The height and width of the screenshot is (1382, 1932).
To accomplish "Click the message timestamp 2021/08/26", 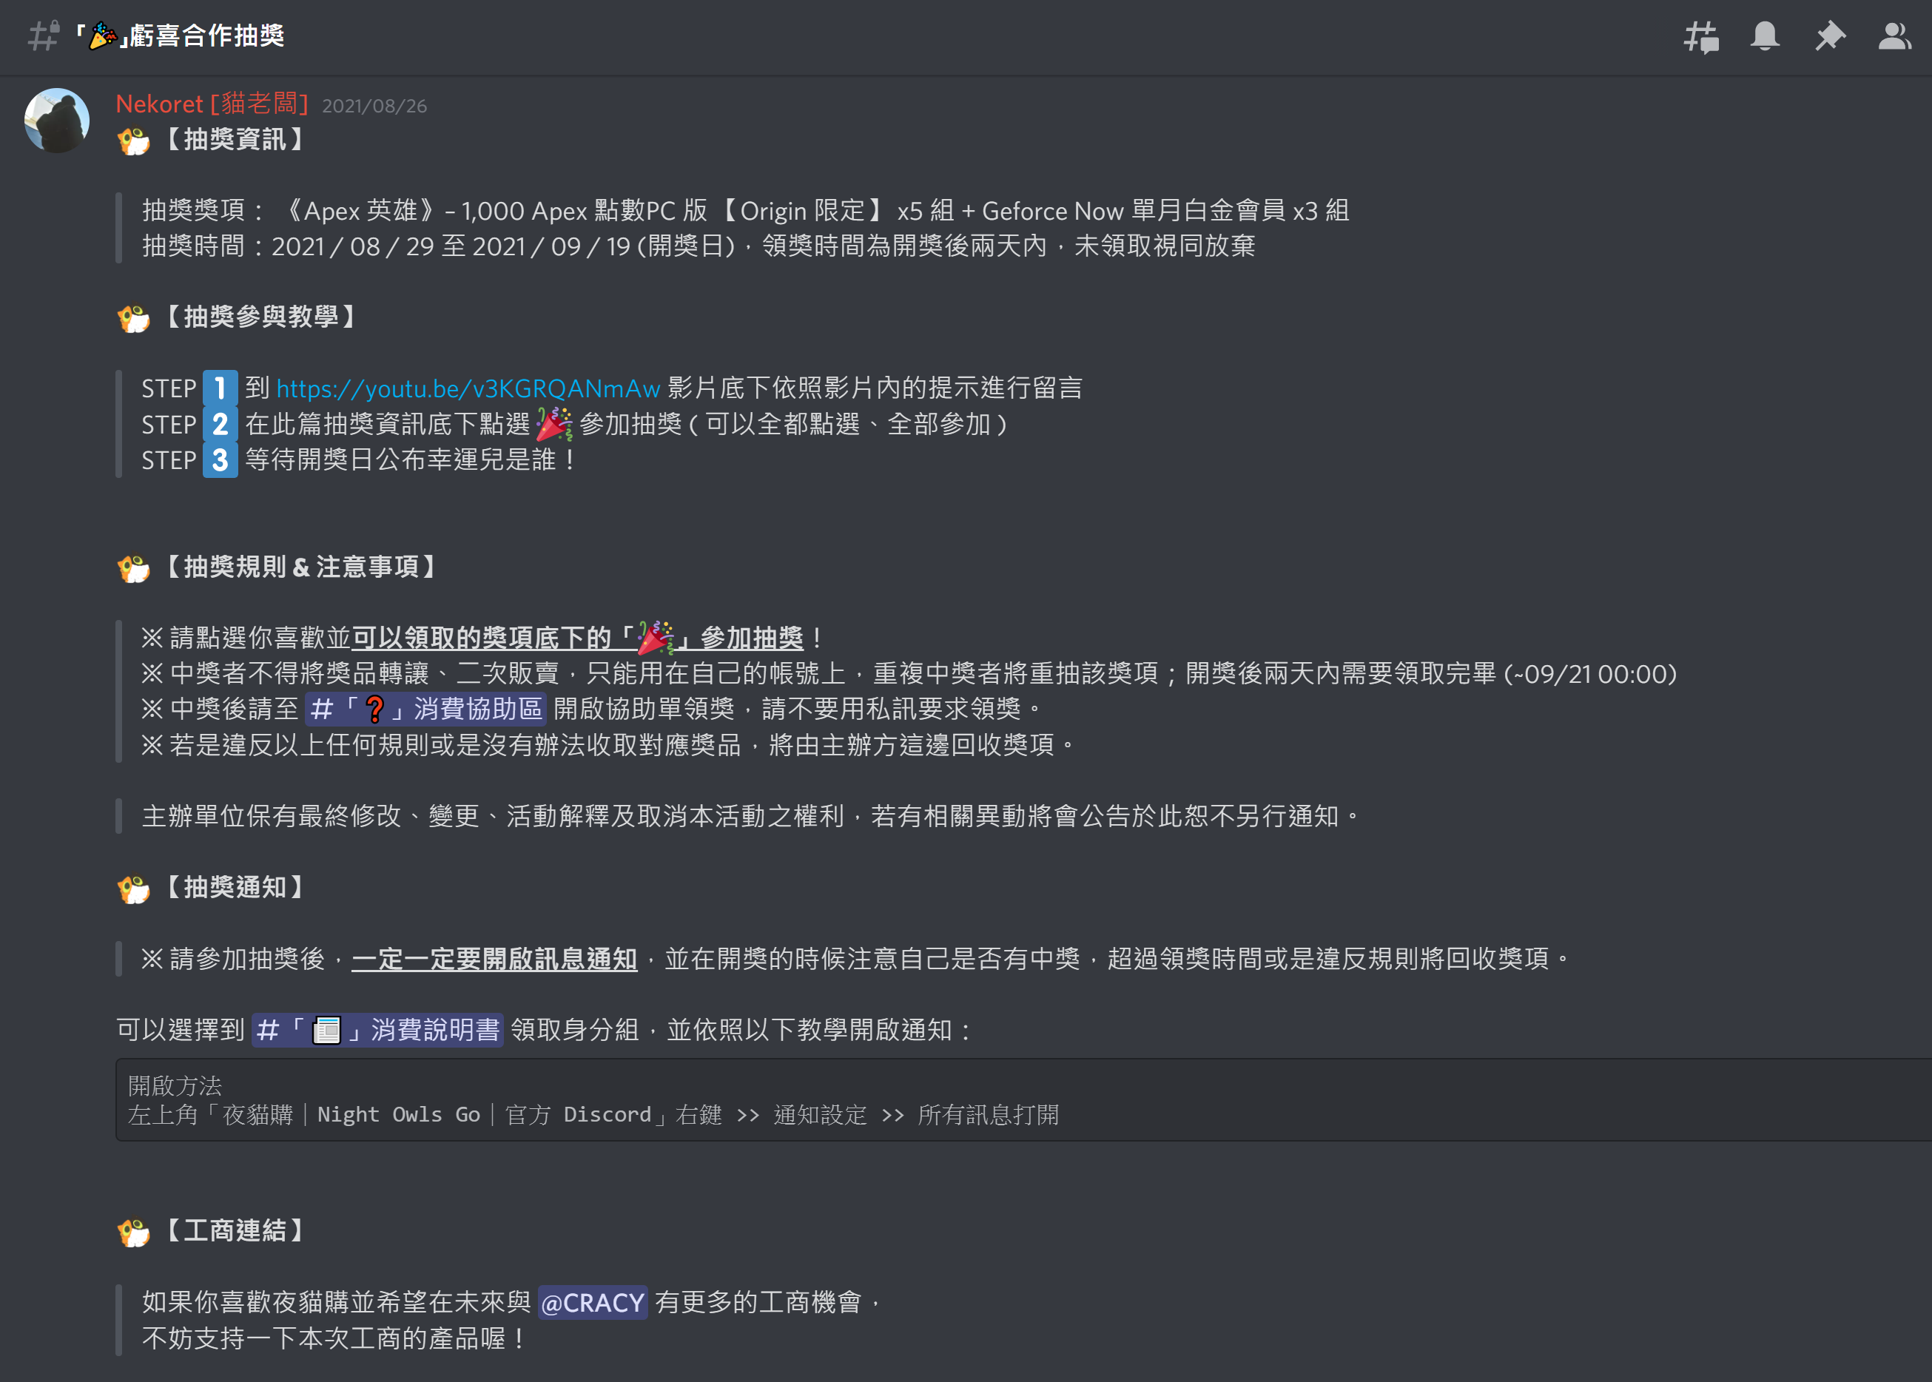I will pos(374,106).
